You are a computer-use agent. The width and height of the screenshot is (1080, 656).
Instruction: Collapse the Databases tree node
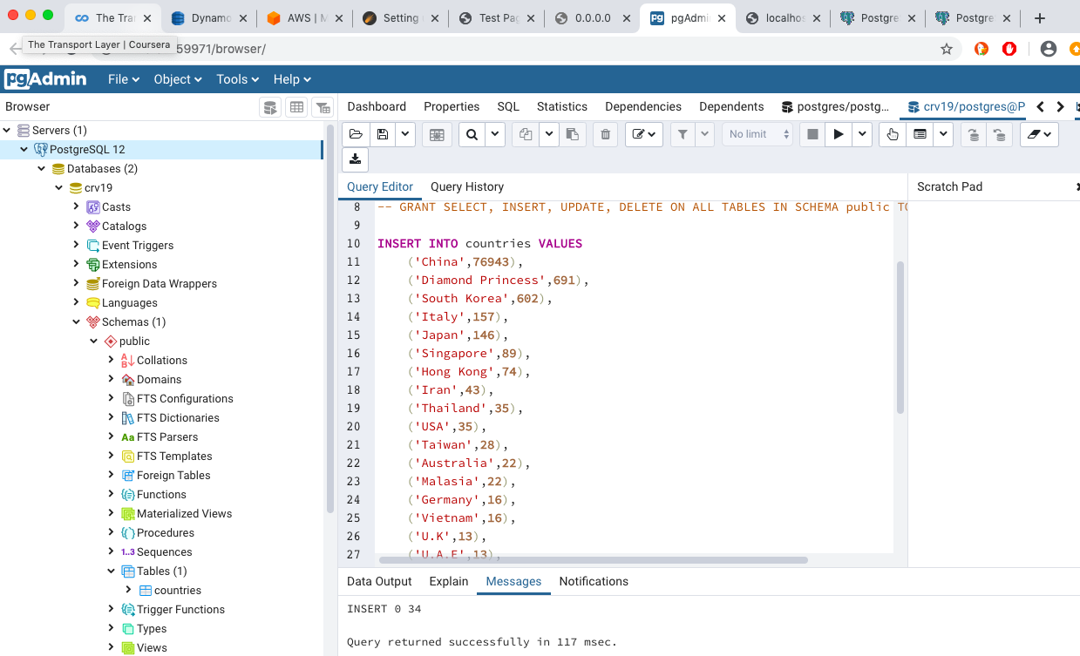pos(41,168)
